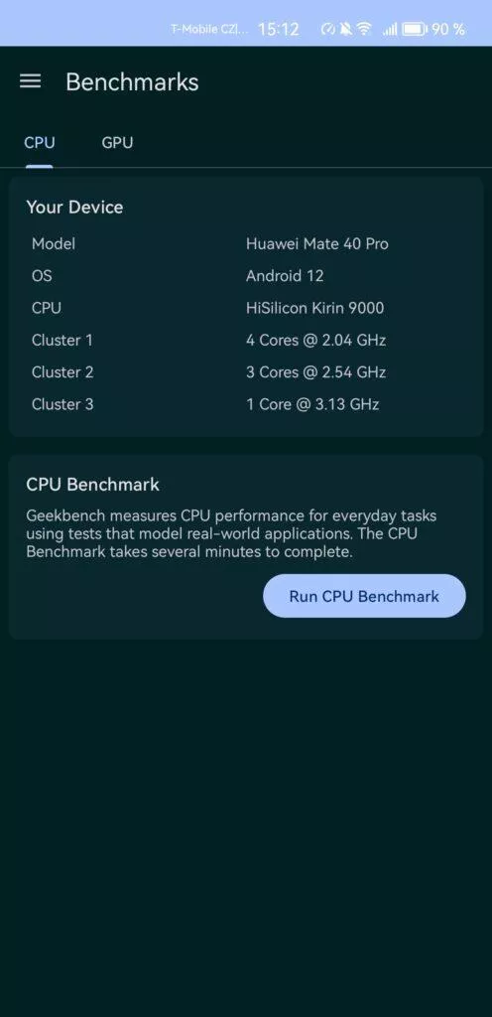Tap Cluster 3 core at 3.13 GHz

[312, 404]
